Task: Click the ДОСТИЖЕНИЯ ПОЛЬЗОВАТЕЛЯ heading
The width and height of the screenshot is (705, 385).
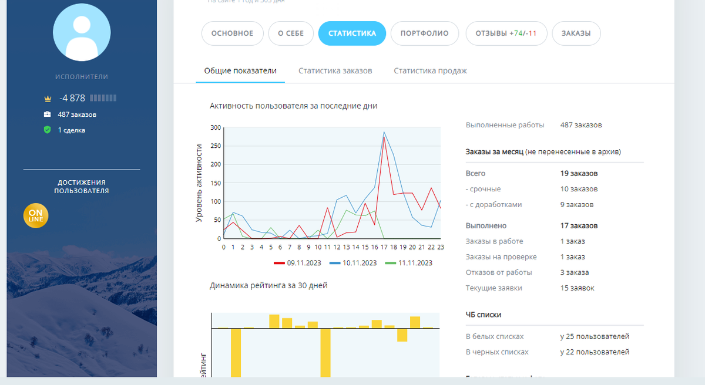Action: click(82, 187)
